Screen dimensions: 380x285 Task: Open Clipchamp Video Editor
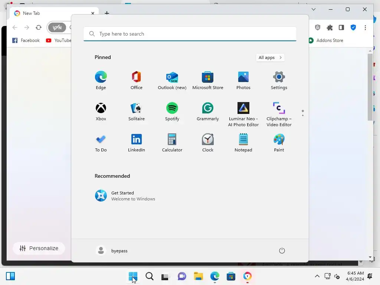279,115
